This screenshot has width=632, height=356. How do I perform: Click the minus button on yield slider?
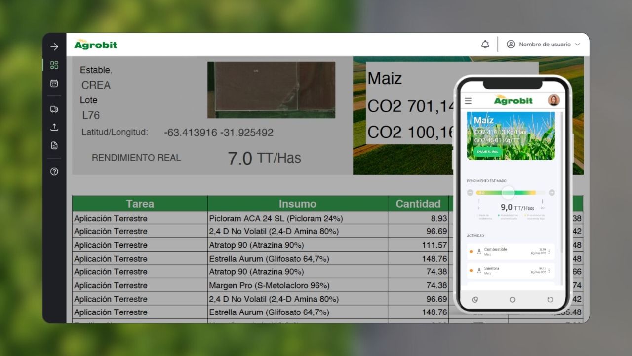click(470, 193)
